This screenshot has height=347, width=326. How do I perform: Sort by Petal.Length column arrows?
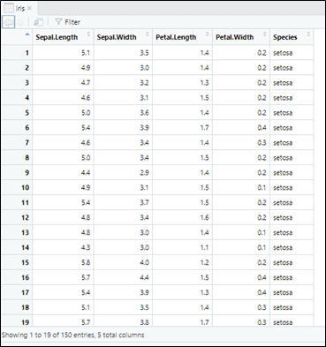coord(208,34)
